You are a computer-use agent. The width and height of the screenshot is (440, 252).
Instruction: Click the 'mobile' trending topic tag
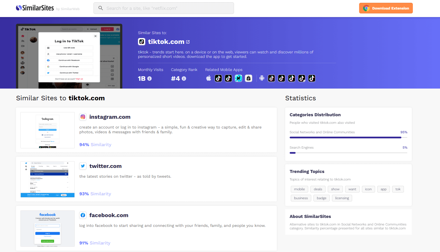299,189
